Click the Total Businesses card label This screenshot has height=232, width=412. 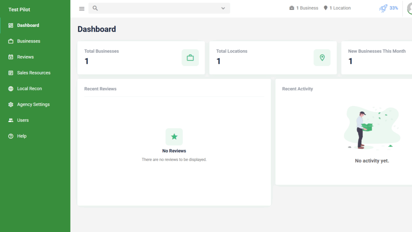click(101, 51)
